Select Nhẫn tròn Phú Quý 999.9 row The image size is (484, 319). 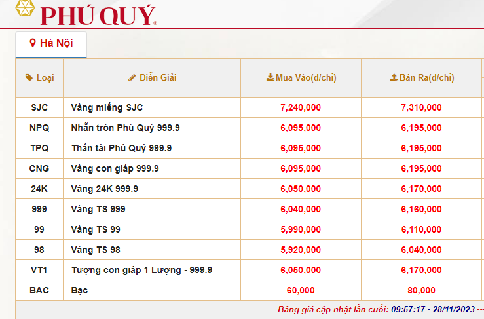(125, 128)
